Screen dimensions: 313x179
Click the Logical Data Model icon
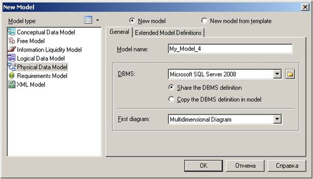coord(11,58)
